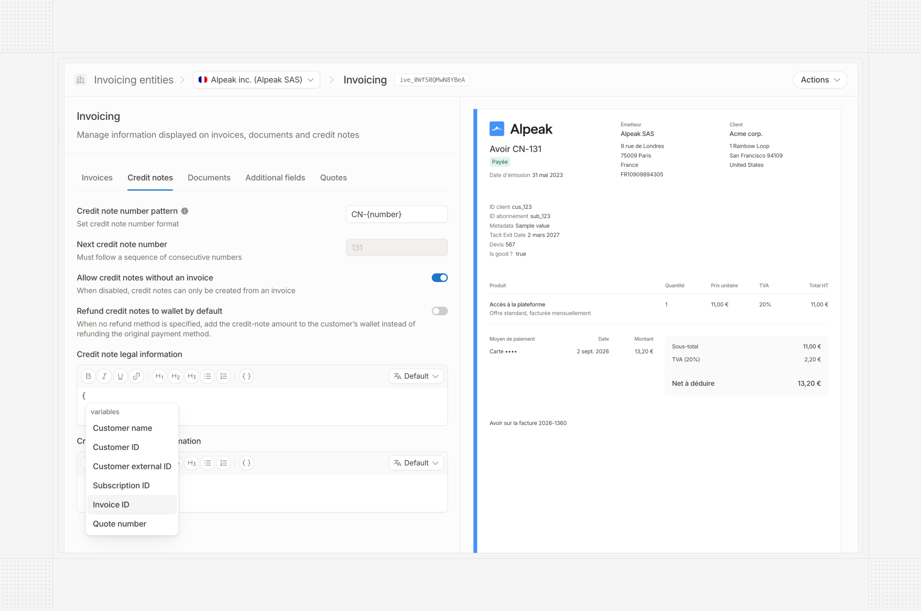
Task: Open the Default language dropdown in the legal information editor
Action: coord(416,376)
